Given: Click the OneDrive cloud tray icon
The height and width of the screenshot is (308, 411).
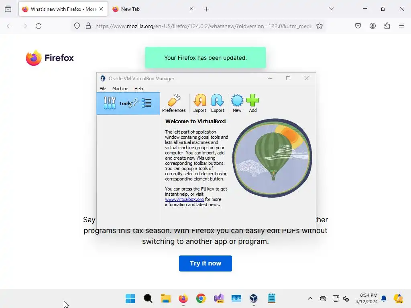Looking at the screenshot, I should (323, 298).
